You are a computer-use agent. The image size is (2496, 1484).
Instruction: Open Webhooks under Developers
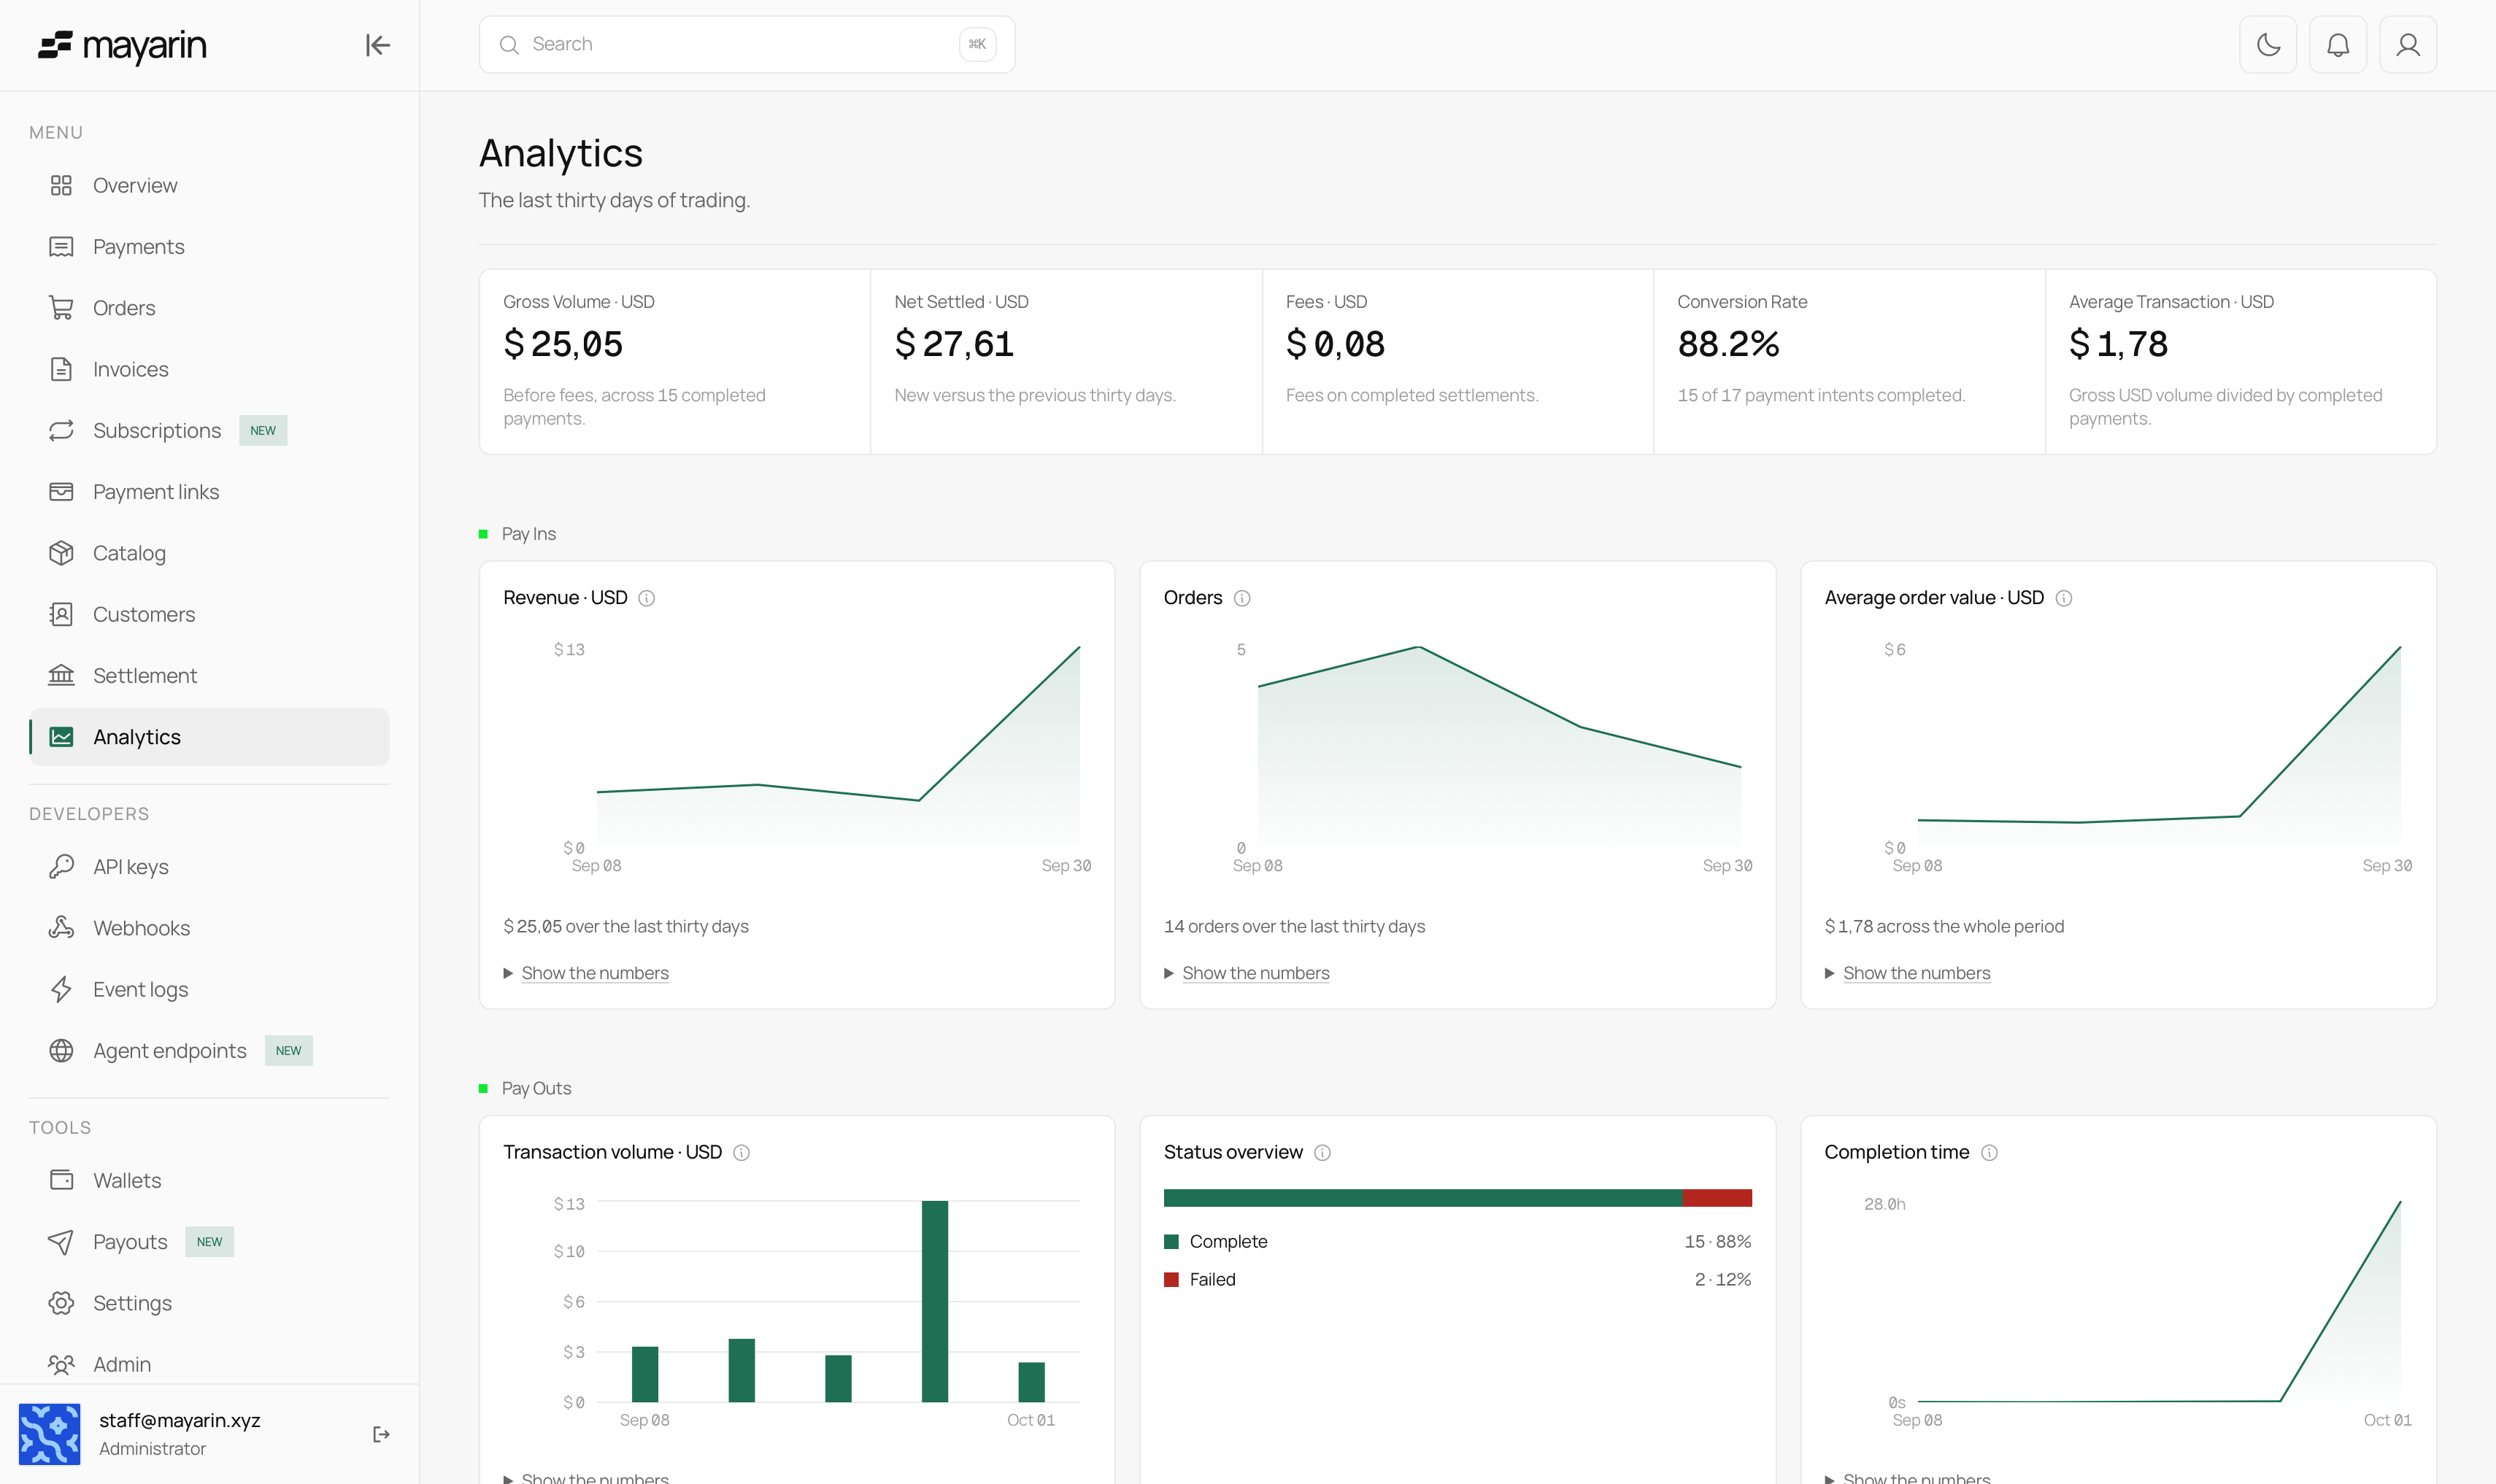pyautogui.click(x=209, y=928)
